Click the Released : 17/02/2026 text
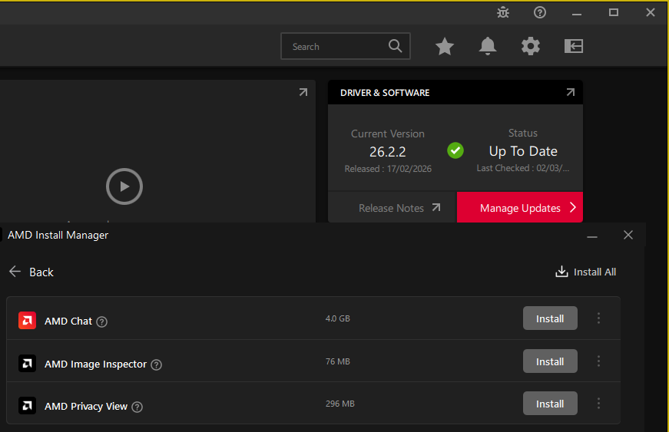Image resolution: width=669 pixels, height=432 pixels. pyautogui.click(x=388, y=169)
